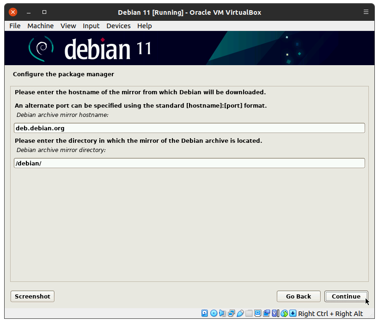Click into the mirror directory /debian/ field

189,163
